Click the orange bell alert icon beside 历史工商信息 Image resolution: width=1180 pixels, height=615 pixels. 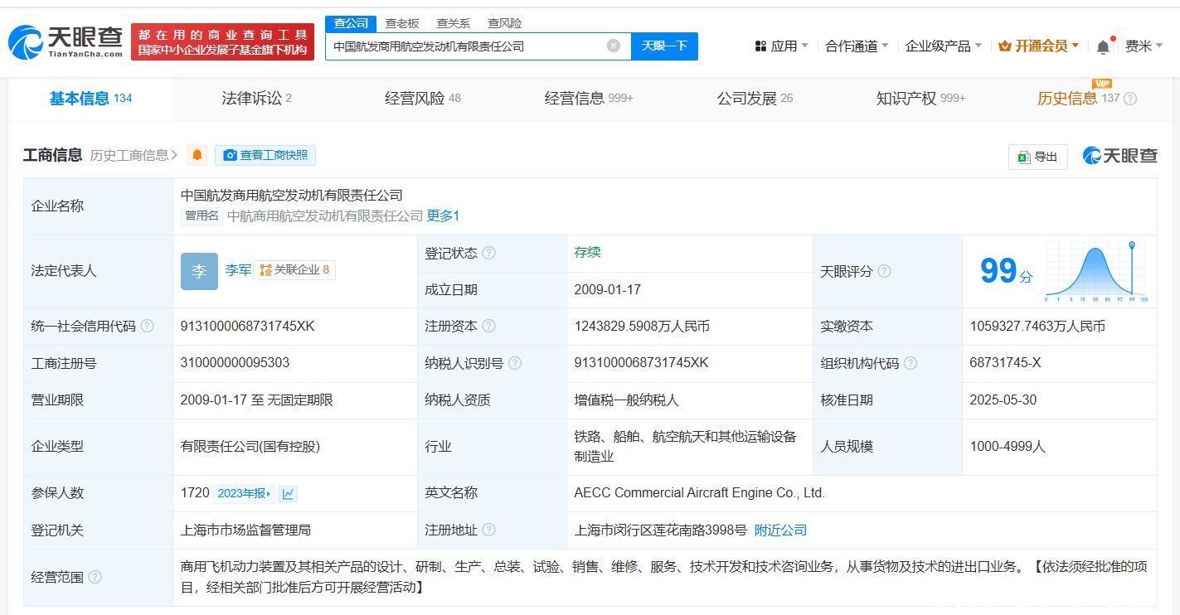coord(197,155)
